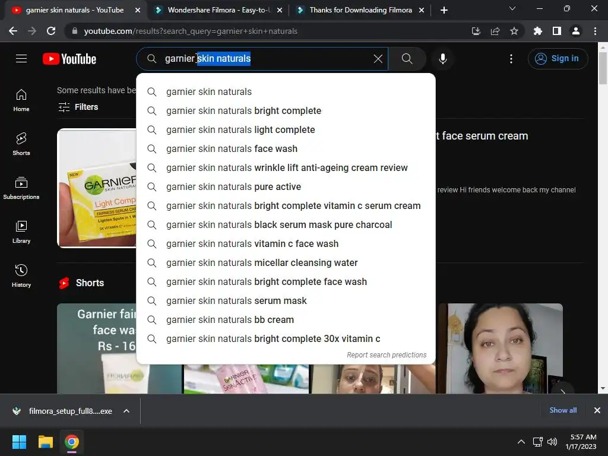
Task: Click inside the YouTube search input field
Action: 262,59
